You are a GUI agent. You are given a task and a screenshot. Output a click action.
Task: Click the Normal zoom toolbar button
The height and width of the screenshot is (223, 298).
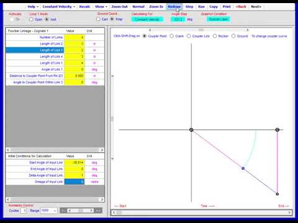click(138, 7)
